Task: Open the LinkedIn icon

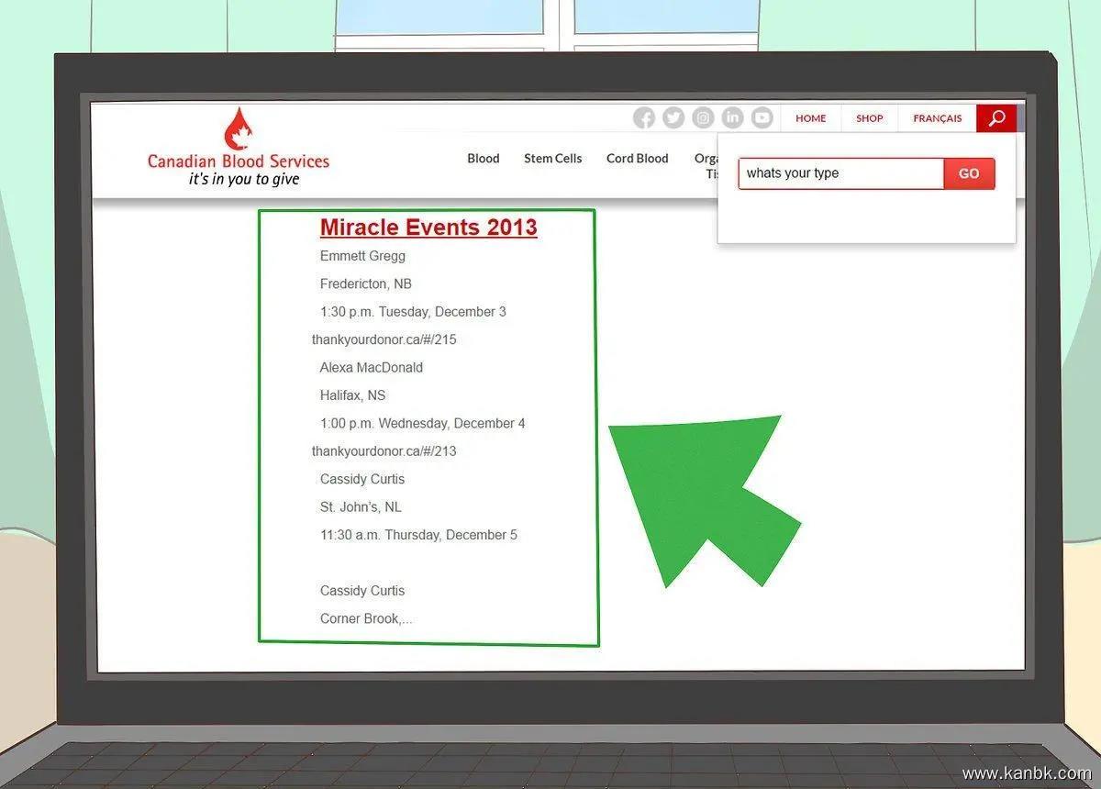Action: [x=732, y=118]
